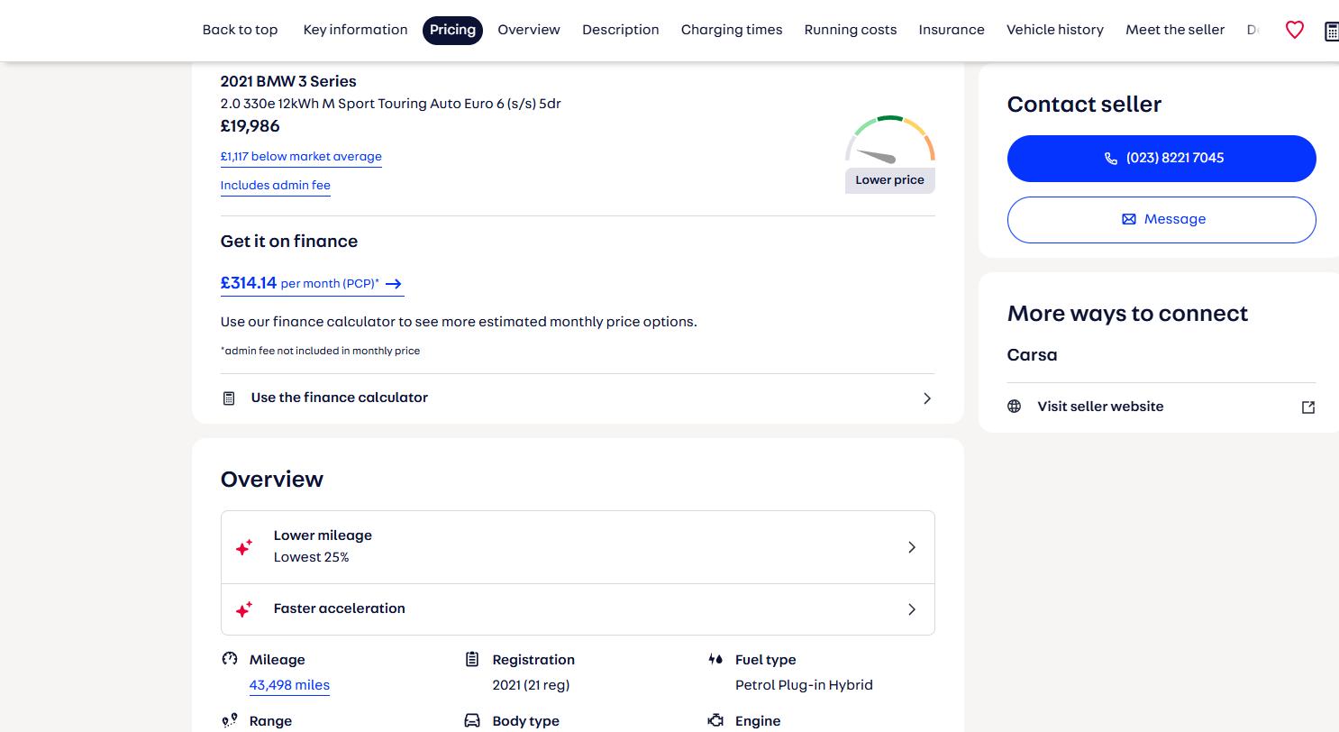Screen dimensions: 1339x732
Task: Click the globe icon beside Visit seller website
Action: pyautogui.click(x=1014, y=407)
